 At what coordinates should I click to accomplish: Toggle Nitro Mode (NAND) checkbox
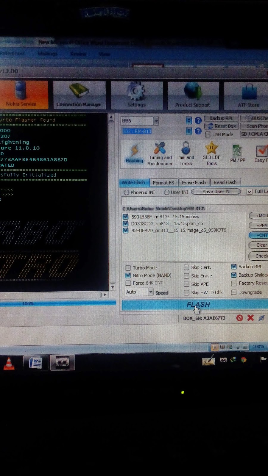128,275
